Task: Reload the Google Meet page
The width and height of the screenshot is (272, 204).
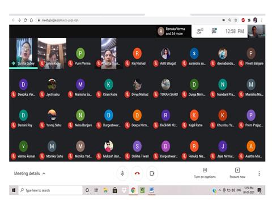Action: (x=25, y=20)
